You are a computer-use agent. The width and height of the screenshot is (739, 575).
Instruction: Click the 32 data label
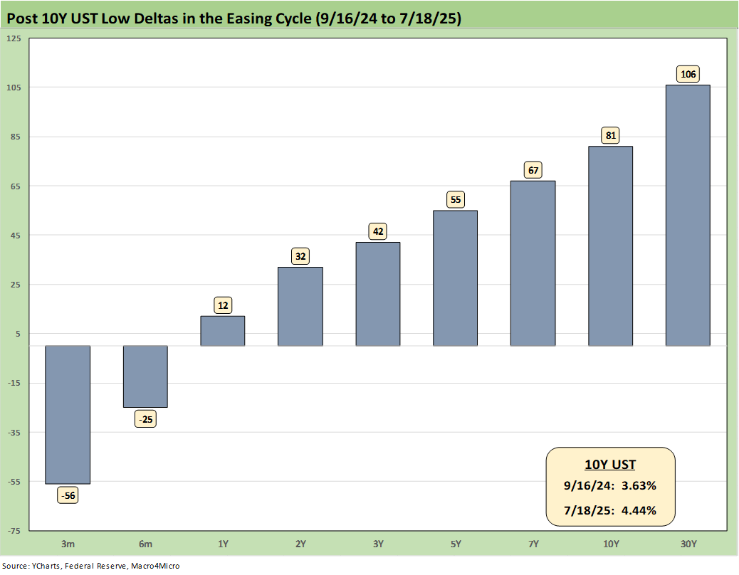coord(300,256)
